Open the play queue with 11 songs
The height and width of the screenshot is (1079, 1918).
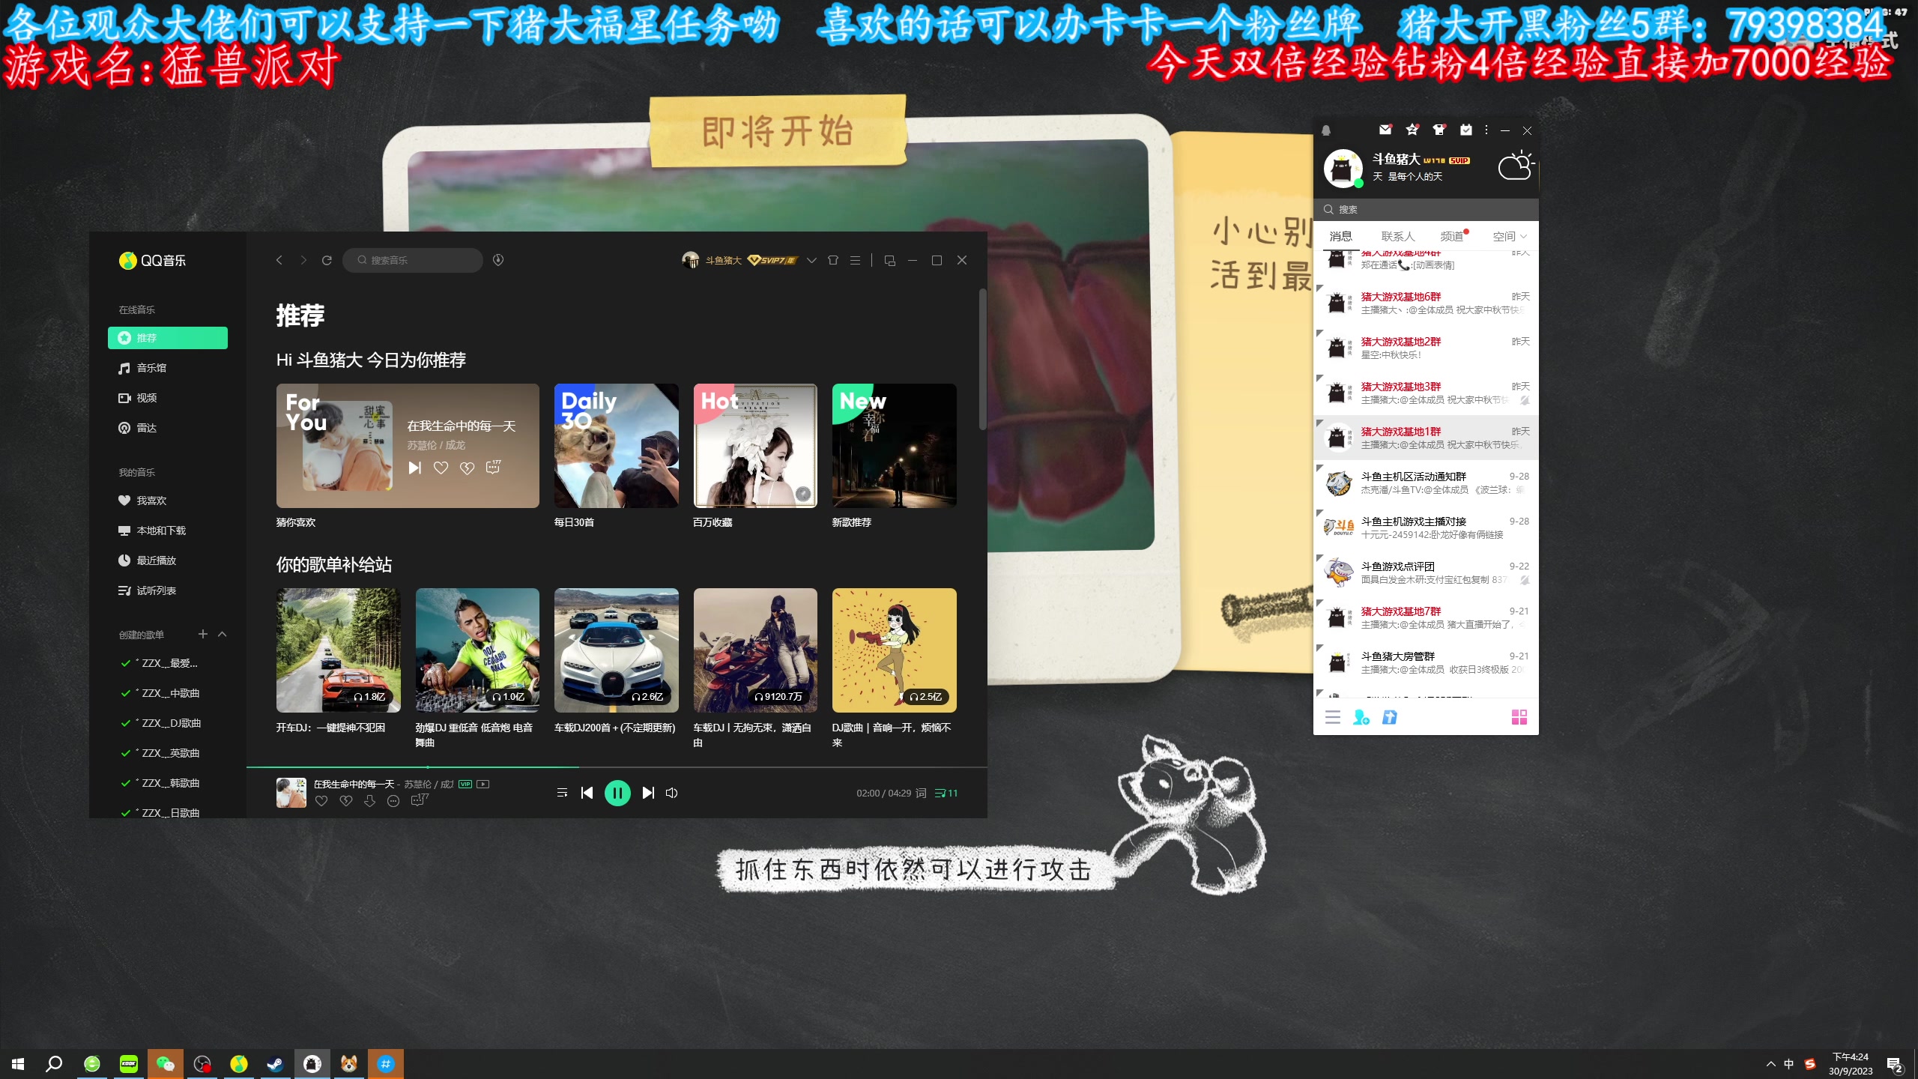coord(946,793)
